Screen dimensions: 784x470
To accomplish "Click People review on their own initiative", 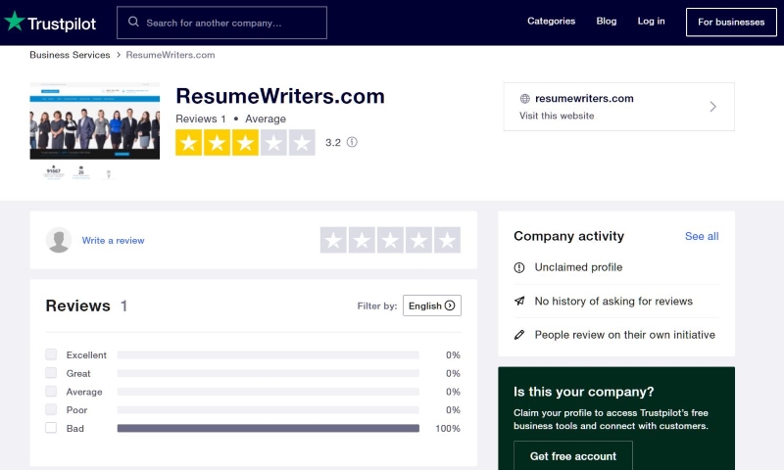I will tap(625, 335).
